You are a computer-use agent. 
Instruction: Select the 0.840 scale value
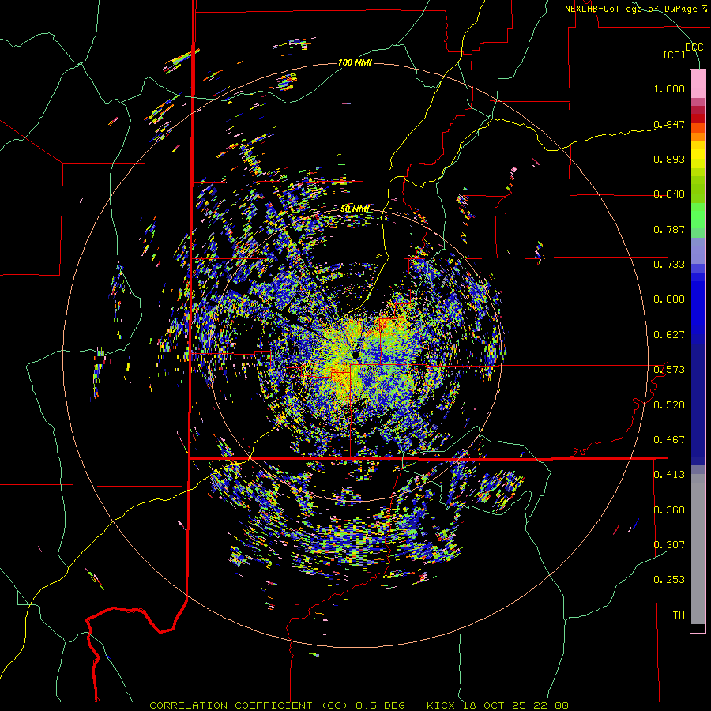[x=669, y=194]
